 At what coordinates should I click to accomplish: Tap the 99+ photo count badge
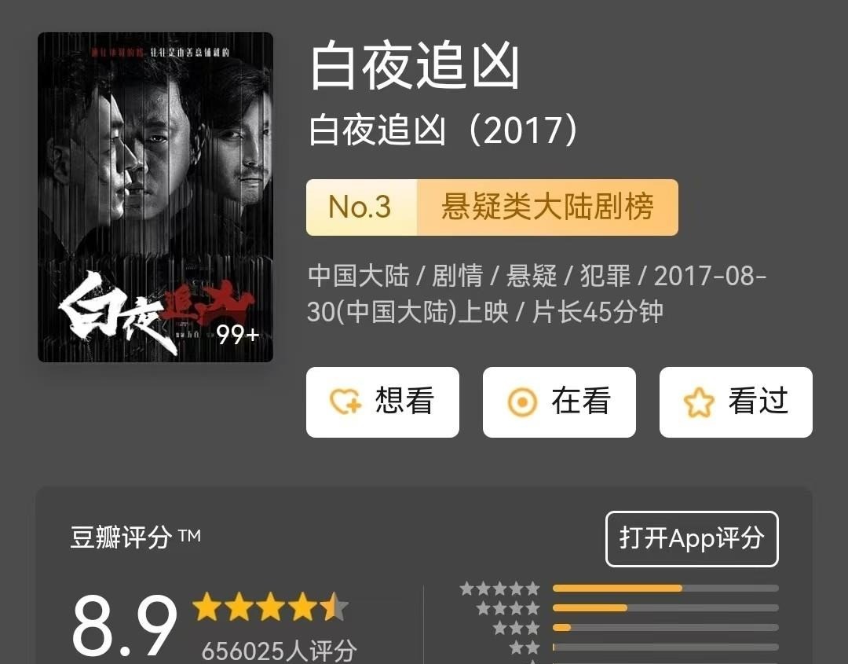238,335
